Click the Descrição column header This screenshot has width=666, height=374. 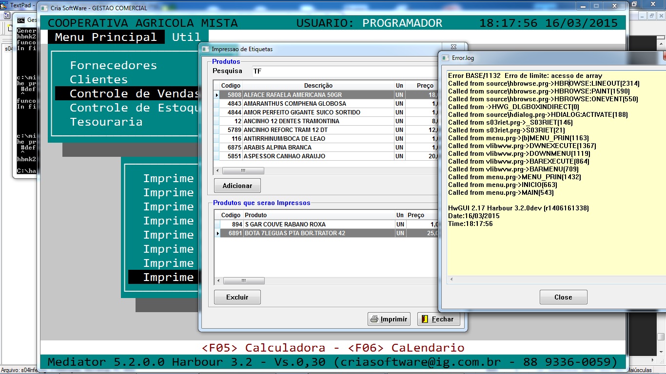pyautogui.click(x=318, y=86)
